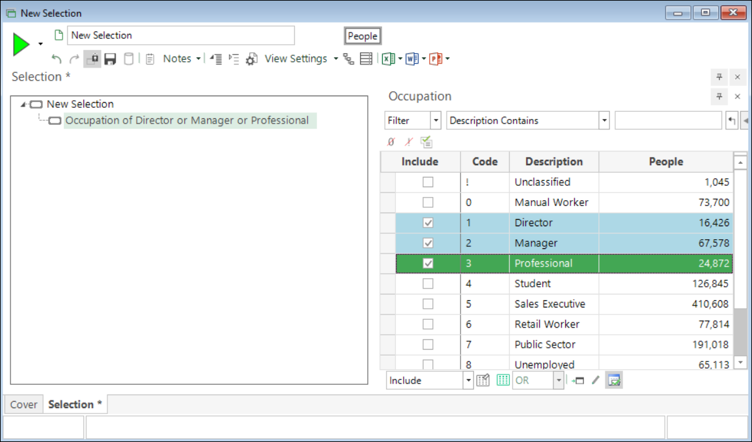
Task: Tick the Unclassified include checkbox
Action: coord(428,182)
